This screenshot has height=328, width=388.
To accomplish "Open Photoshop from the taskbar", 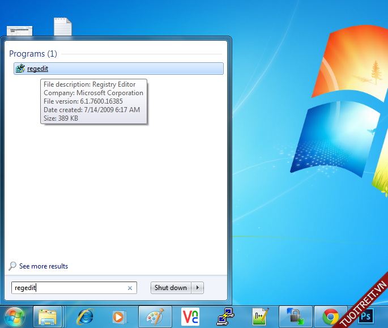I will [x=366, y=316].
